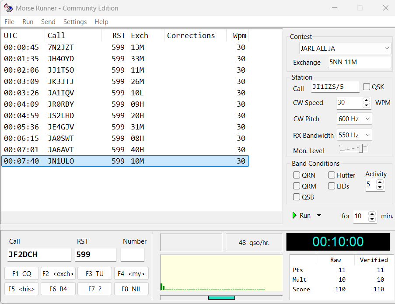Viewport: 395px width, 304px height.
Task: Click the Exchange input field
Action: pyautogui.click(x=360, y=62)
